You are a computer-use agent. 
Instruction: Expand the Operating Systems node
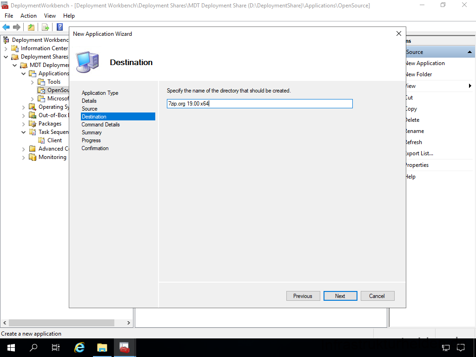pyautogui.click(x=23, y=107)
